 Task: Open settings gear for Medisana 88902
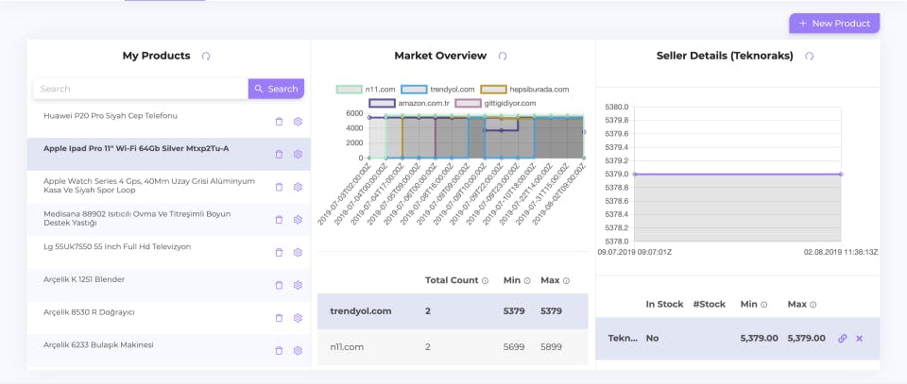click(x=298, y=220)
